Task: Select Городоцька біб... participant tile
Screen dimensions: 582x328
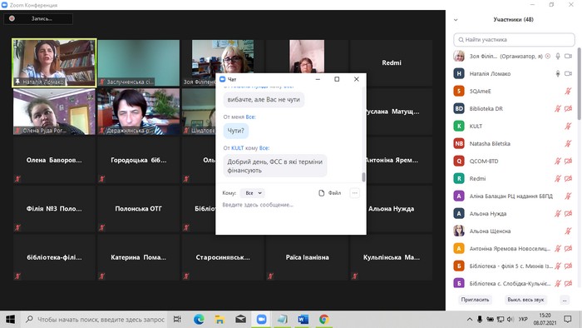Action: point(139,161)
